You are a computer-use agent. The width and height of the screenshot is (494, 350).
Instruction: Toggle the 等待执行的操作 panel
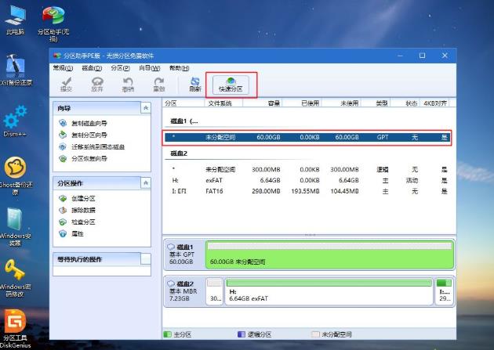(x=146, y=259)
